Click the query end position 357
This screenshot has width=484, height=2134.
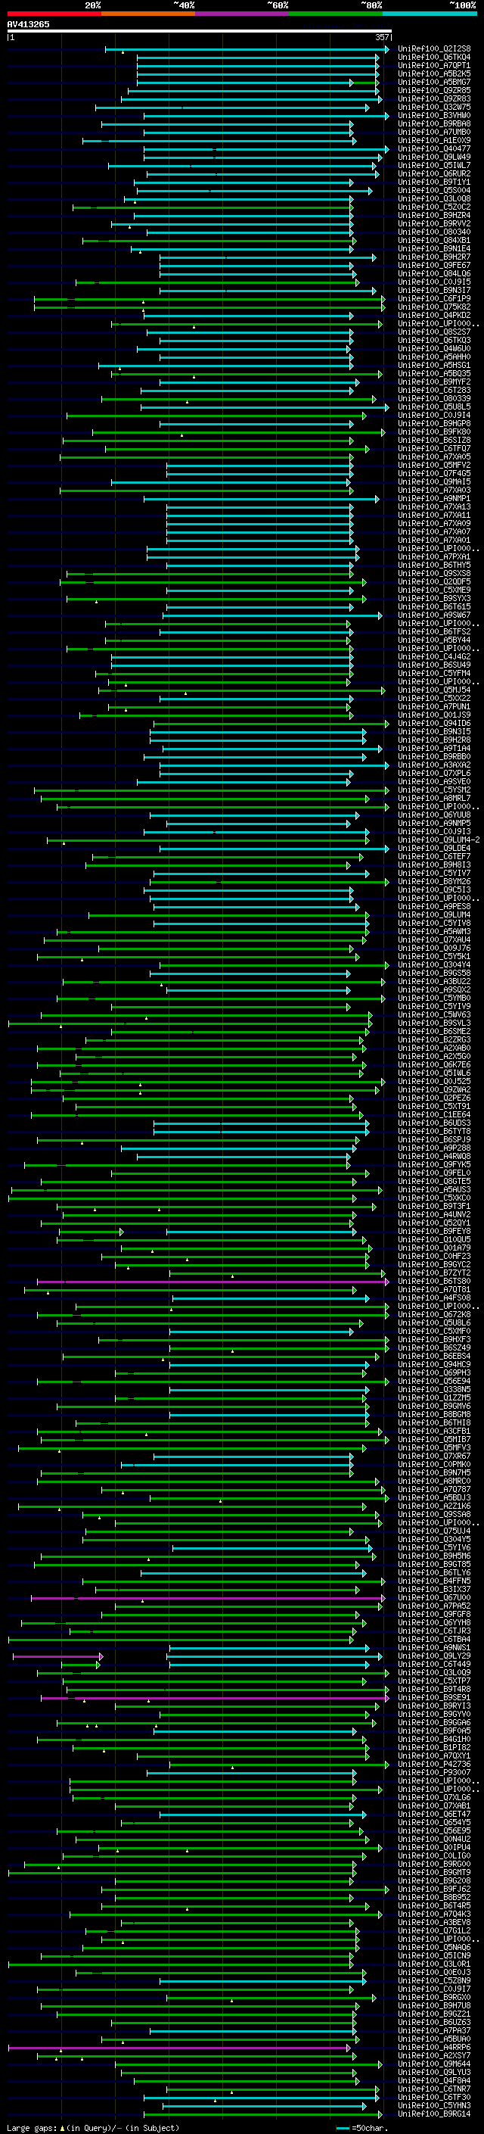click(382, 37)
